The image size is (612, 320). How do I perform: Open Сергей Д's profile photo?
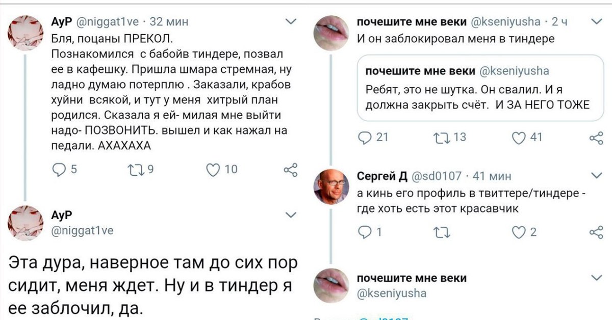tap(331, 186)
